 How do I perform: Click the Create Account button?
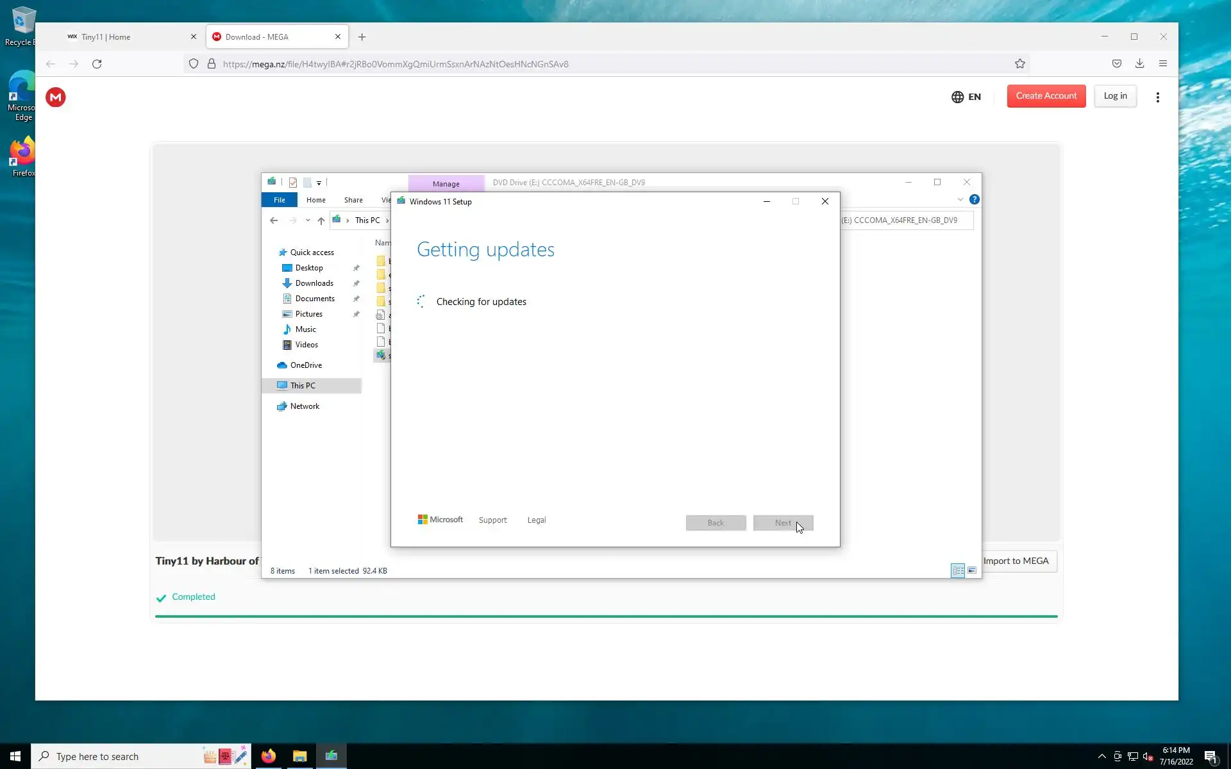(x=1046, y=96)
